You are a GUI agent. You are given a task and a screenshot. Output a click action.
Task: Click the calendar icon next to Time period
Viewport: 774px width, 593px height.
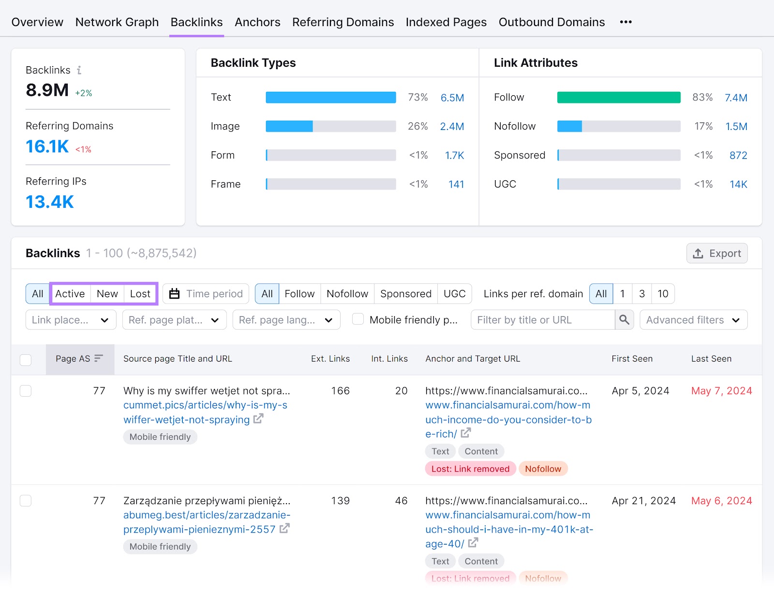[174, 293]
